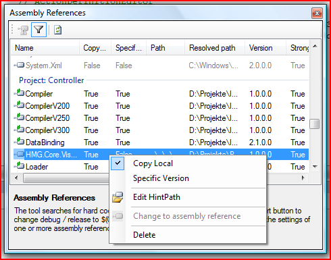The image size is (331, 260).
Task: Close the Assembly References window
Action: pyautogui.click(x=317, y=13)
